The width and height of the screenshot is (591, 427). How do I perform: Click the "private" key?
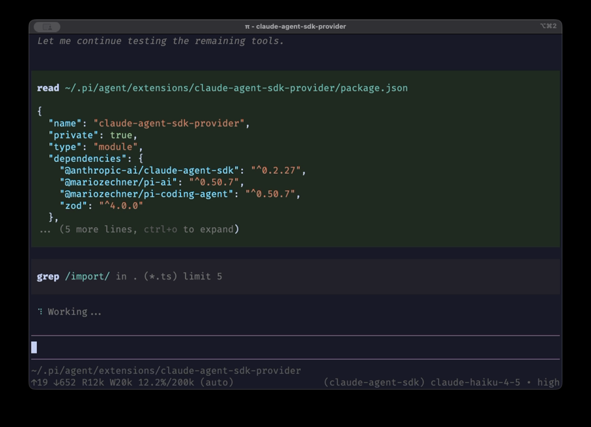pos(73,135)
